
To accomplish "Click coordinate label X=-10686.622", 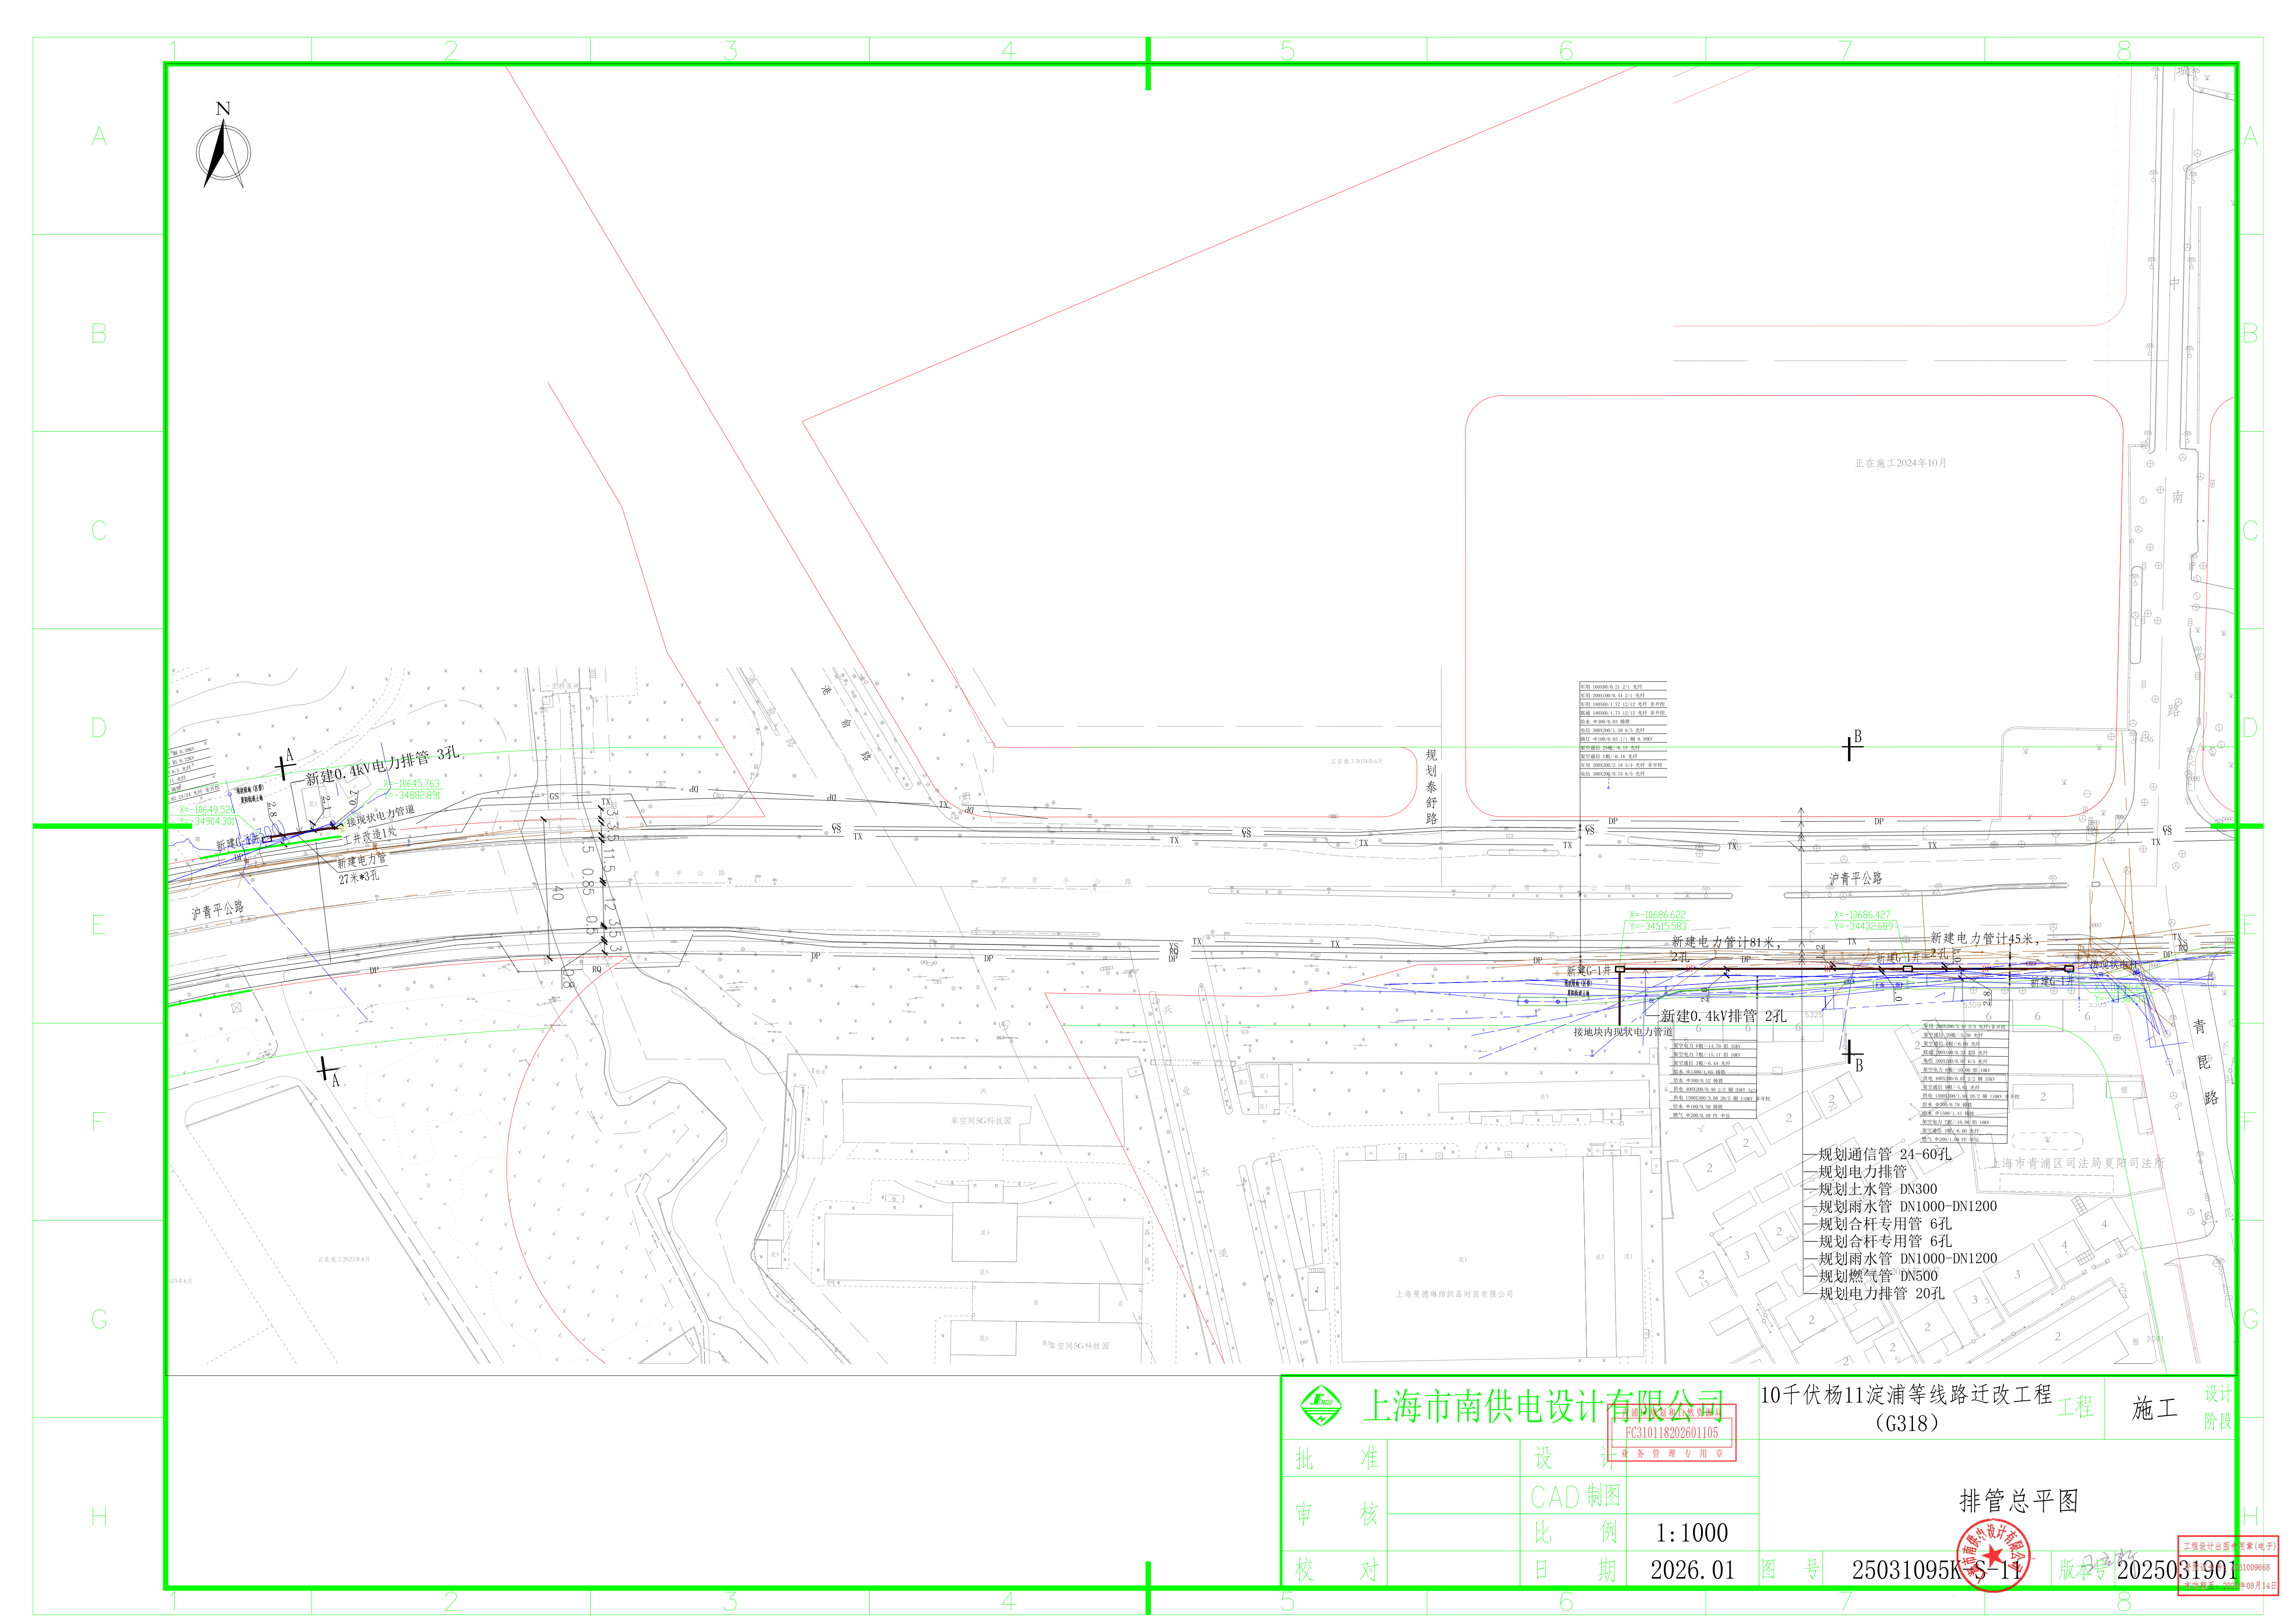I will (1657, 915).
